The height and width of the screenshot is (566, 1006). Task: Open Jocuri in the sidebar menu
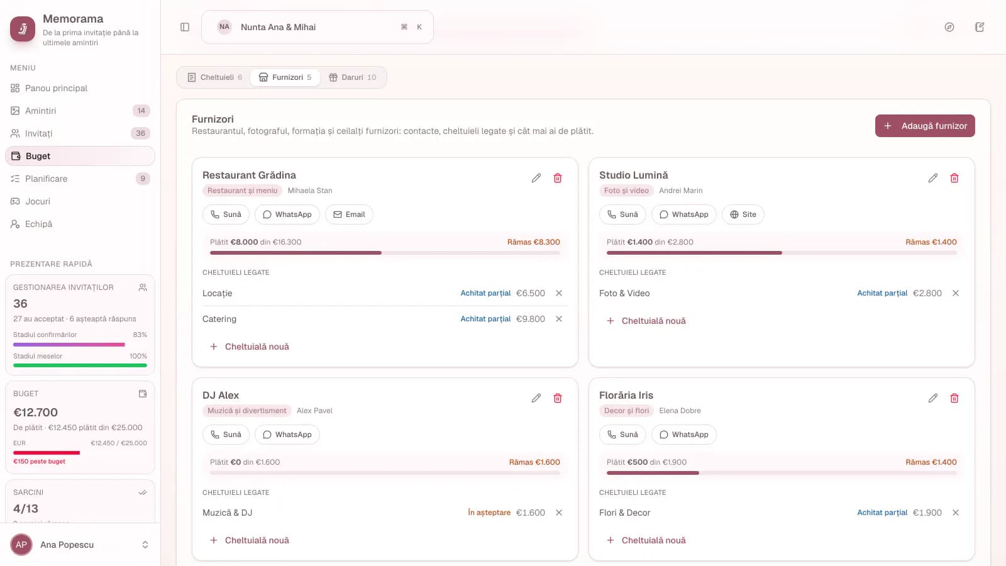click(80, 201)
